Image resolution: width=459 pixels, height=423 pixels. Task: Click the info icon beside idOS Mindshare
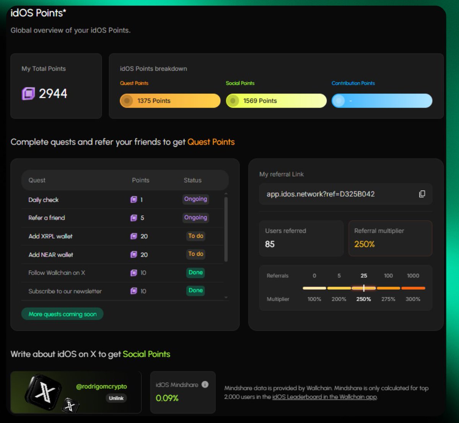(x=205, y=384)
